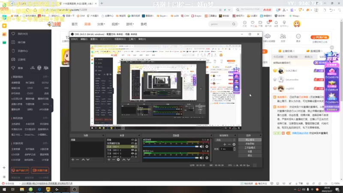Hide the 文本 (GDI+) 2 source
The height and width of the screenshot is (193, 343).
132,150
